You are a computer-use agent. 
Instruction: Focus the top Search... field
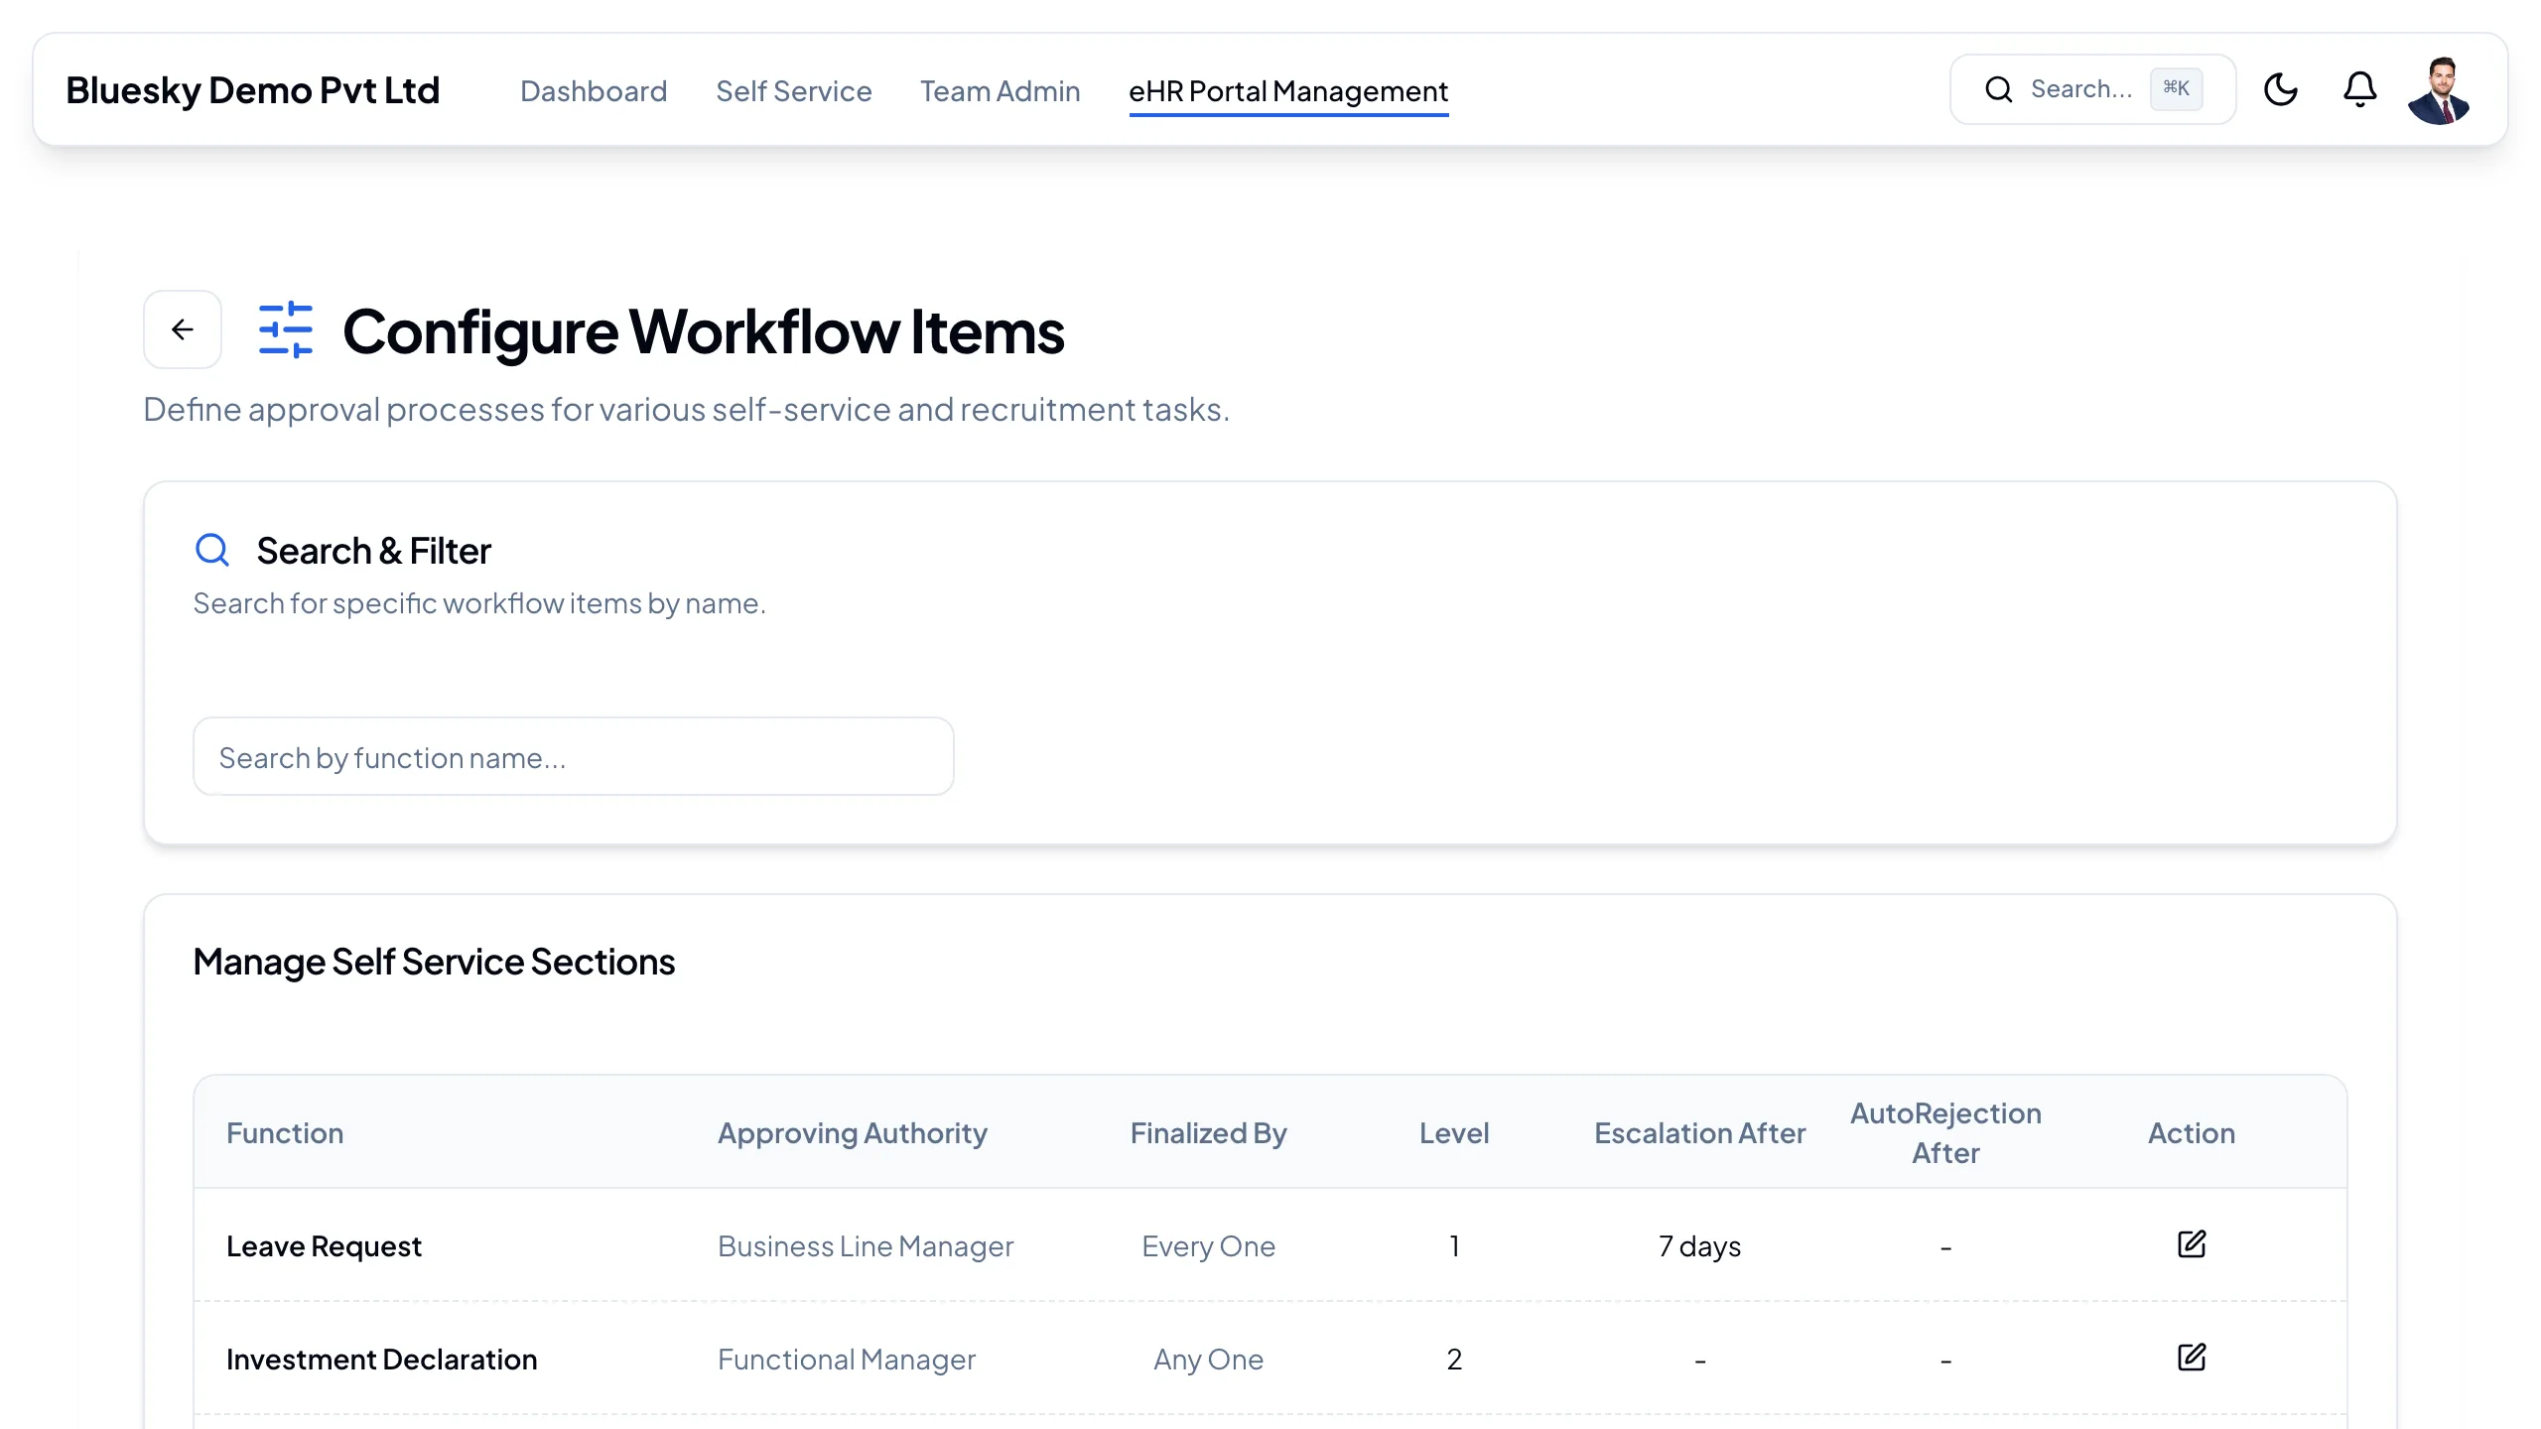click(2092, 89)
